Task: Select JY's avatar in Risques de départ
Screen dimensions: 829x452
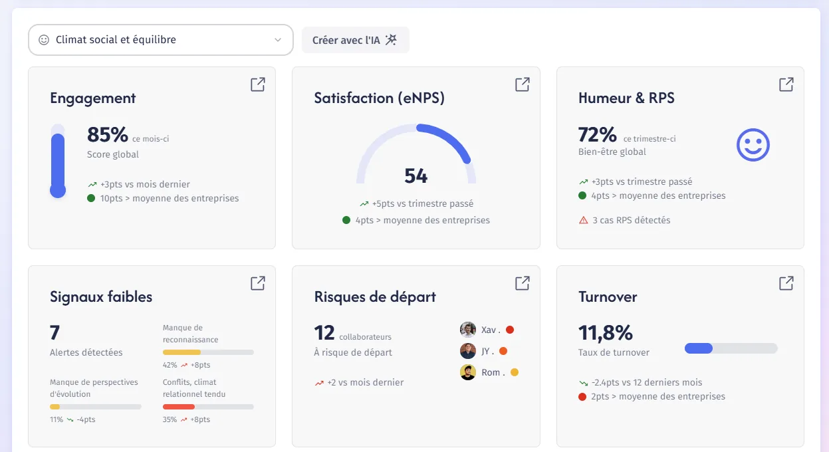Action: (468, 351)
